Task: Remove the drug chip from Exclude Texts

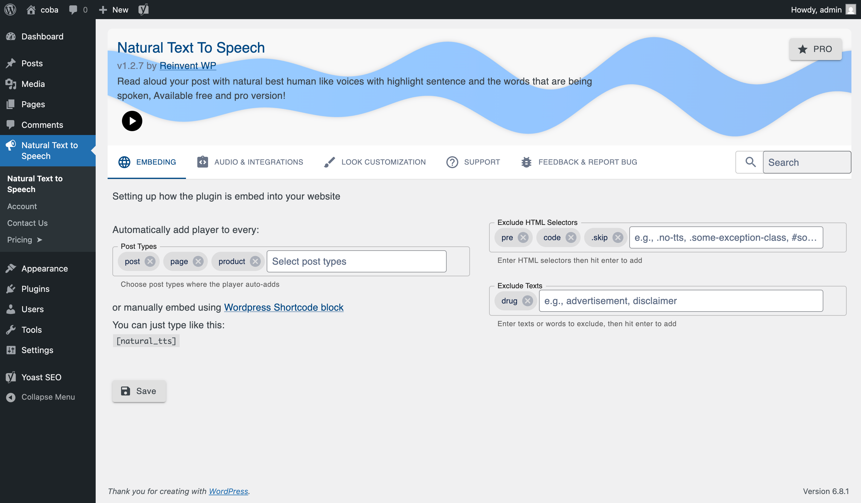Action: coord(527,301)
